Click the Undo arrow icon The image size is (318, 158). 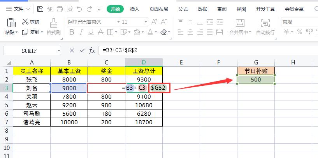pos(79,9)
